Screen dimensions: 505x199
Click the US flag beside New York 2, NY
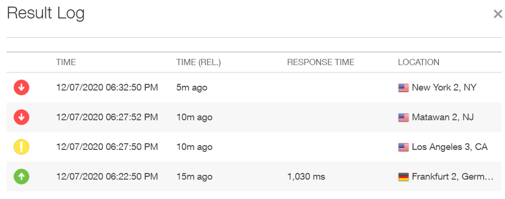coord(403,87)
